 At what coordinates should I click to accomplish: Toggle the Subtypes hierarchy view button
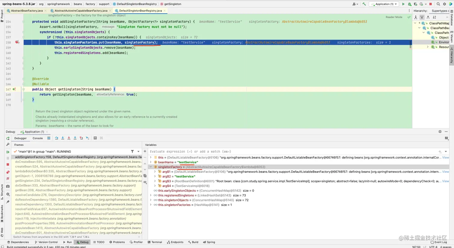[428, 17]
